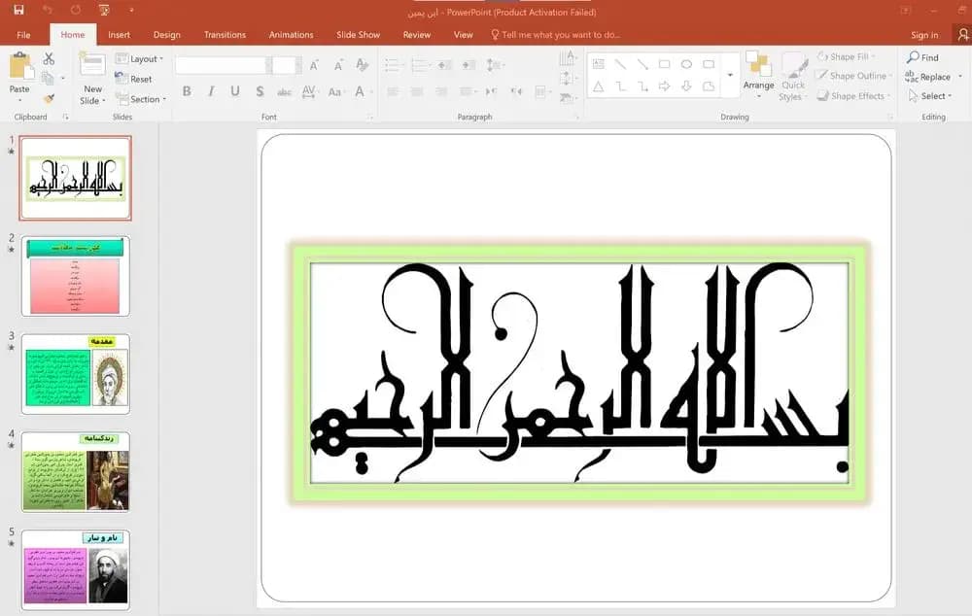This screenshot has width=972, height=616.
Task: Toggle Strikethrough with the abc button
Action: 284,91
